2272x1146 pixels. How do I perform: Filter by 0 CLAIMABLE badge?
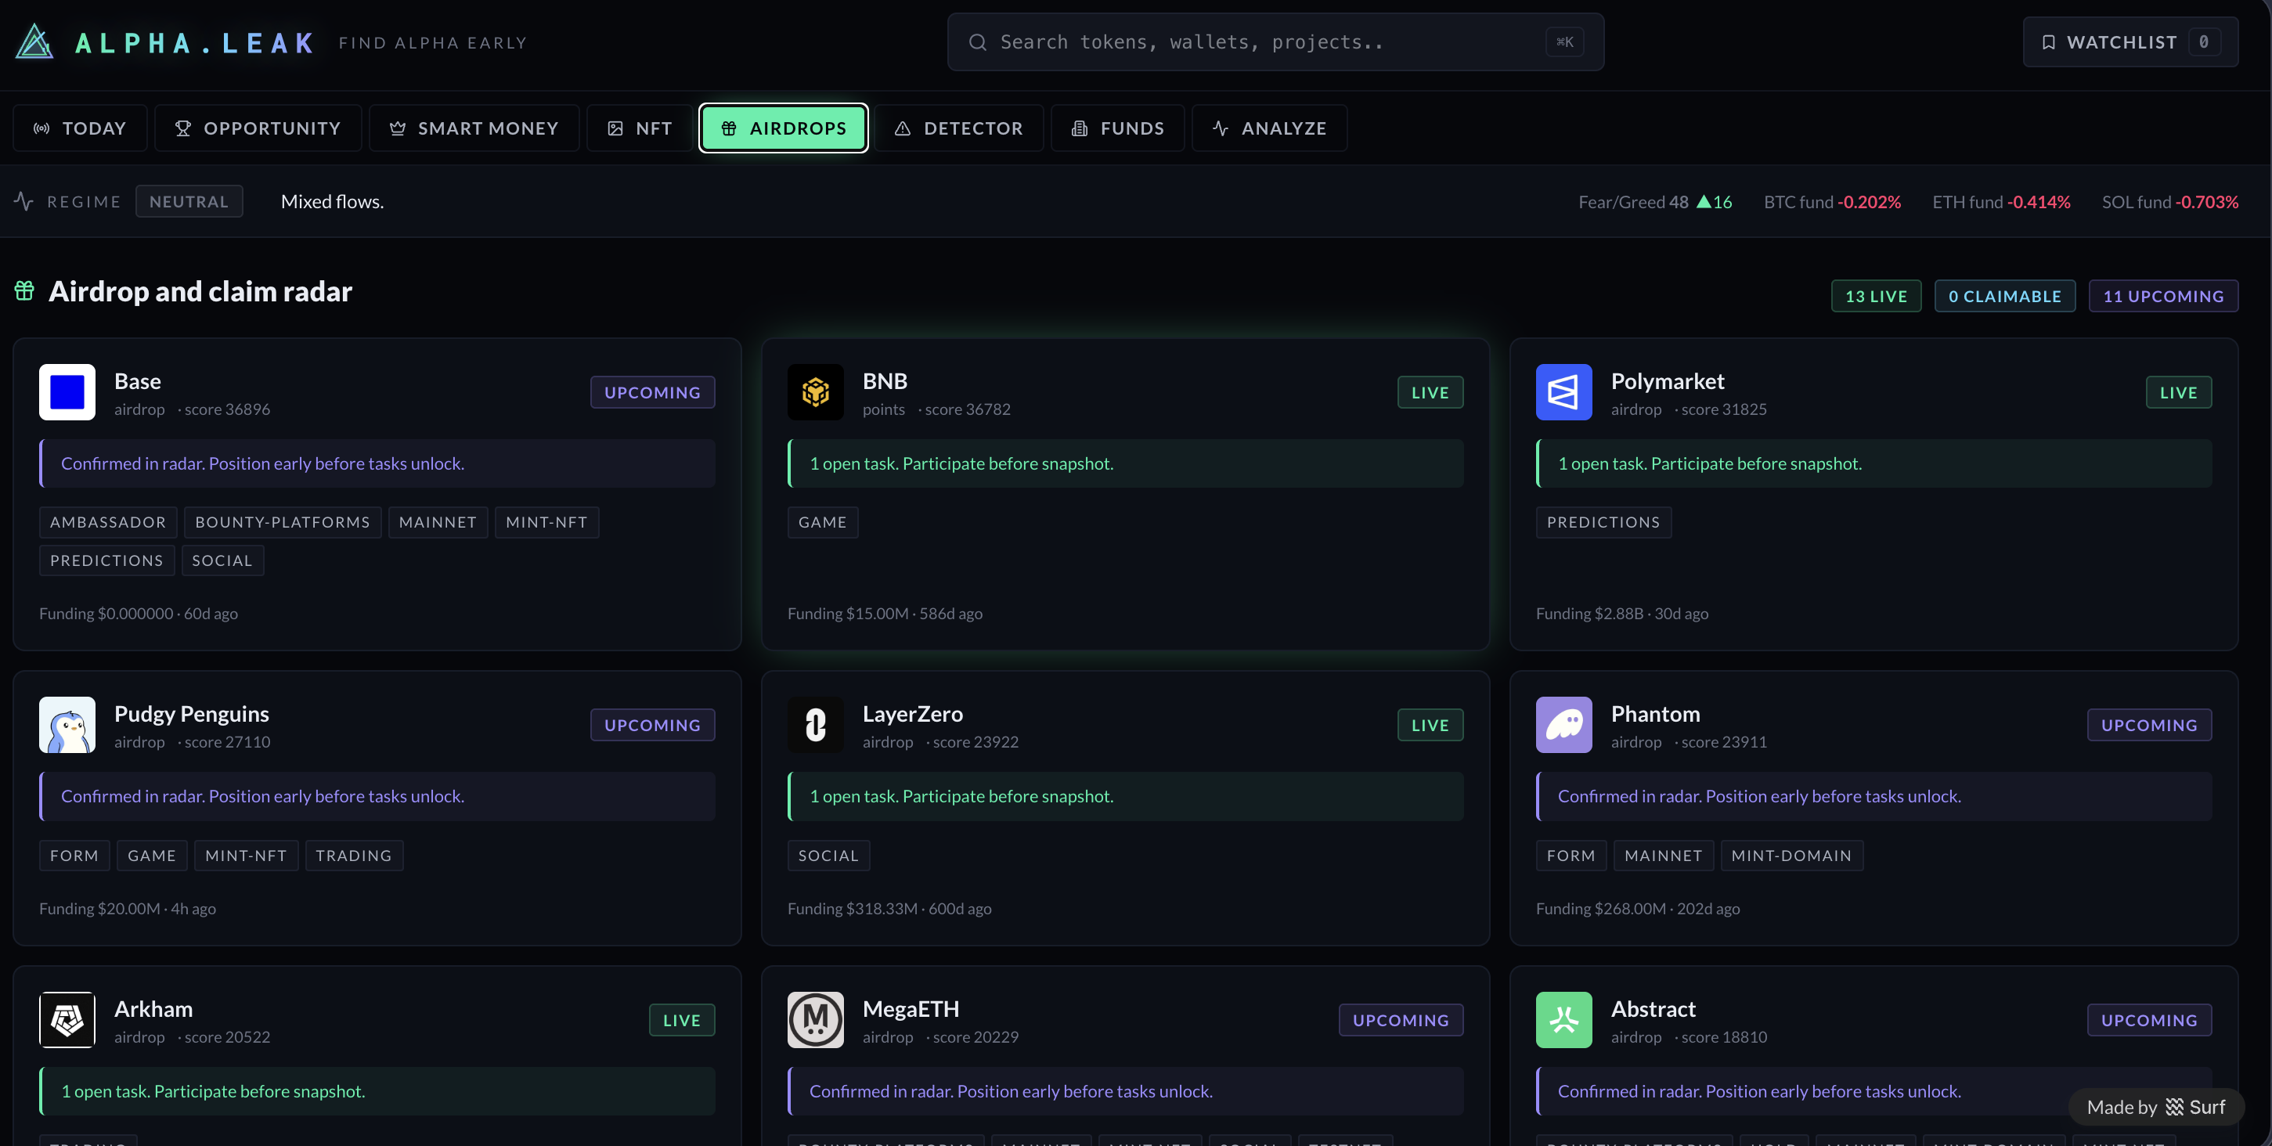click(x=2004, y=296)
